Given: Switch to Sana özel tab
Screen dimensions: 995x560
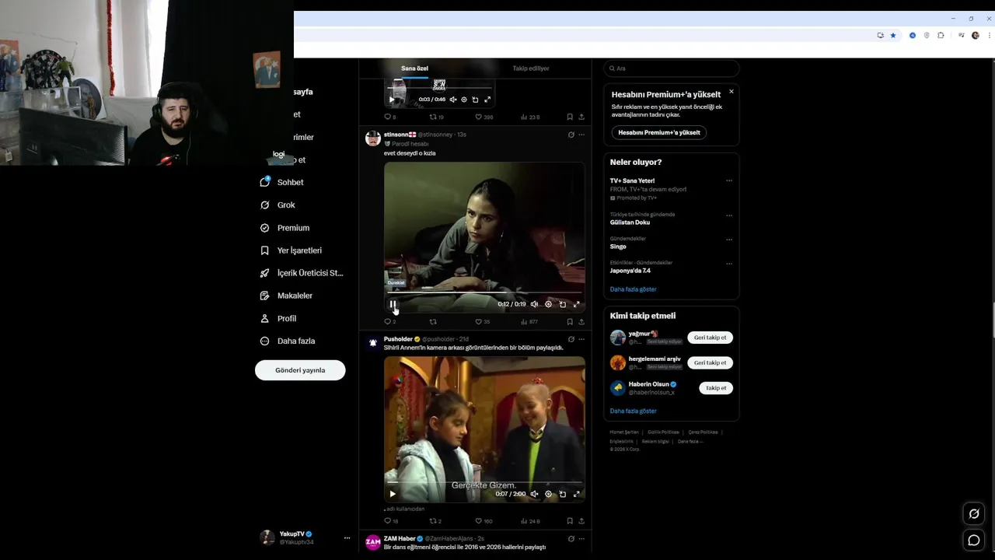Looking at the screenshot, I should click(x=414, y=68).
